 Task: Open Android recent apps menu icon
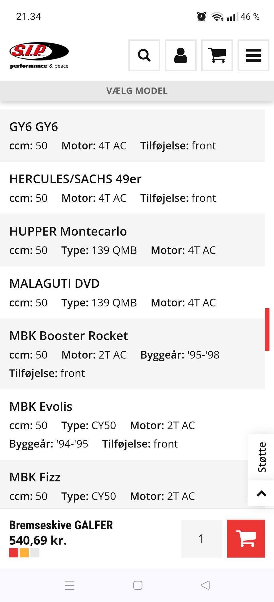[70, 585]
